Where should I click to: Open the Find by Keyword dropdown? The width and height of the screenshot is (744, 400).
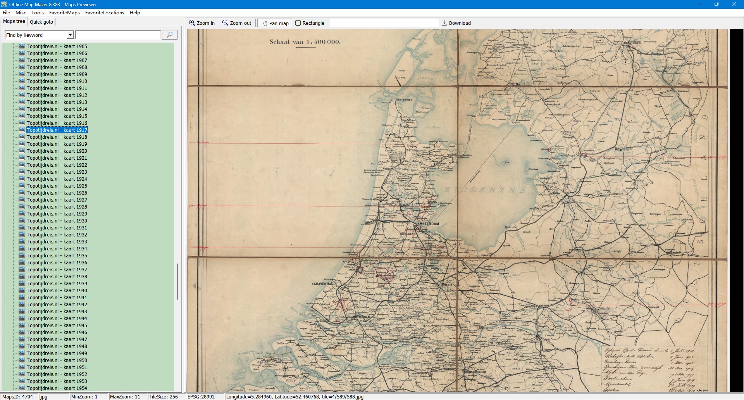click(x=70, y=35)
